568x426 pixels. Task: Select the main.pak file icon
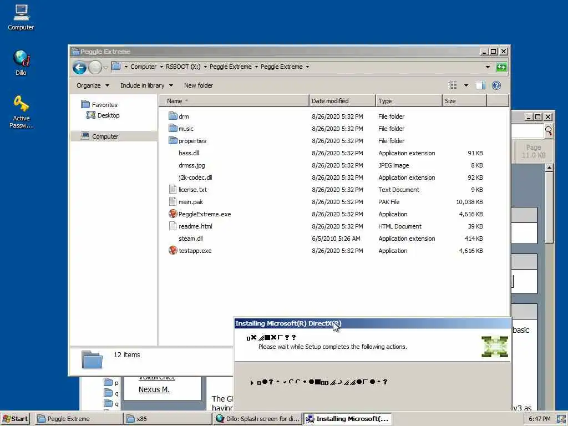tap(173, 202)
